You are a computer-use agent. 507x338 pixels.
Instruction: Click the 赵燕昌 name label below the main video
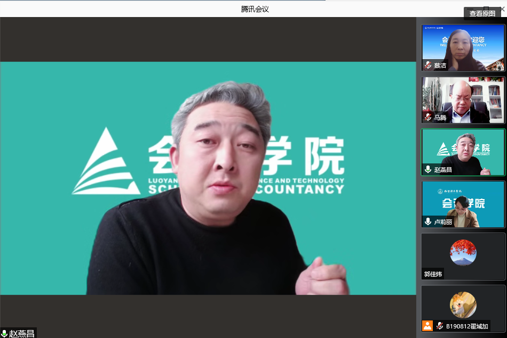tap(22, 334)
